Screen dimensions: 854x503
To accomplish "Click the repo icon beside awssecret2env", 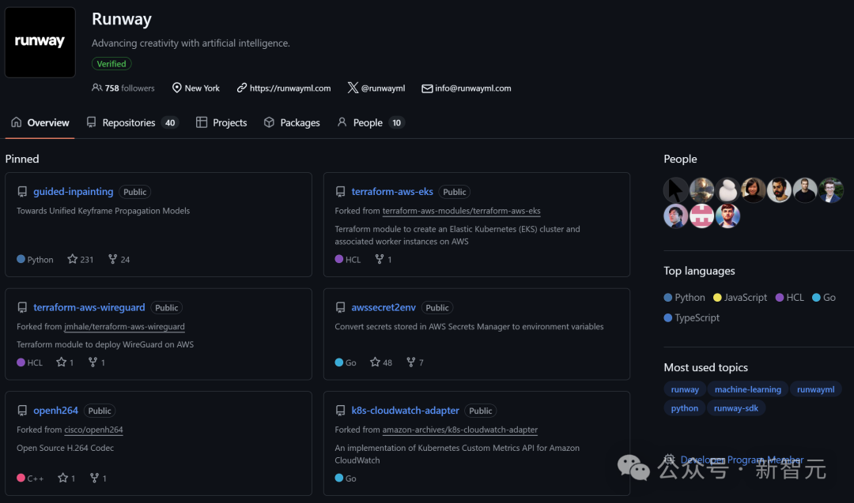I will [340, 307].
